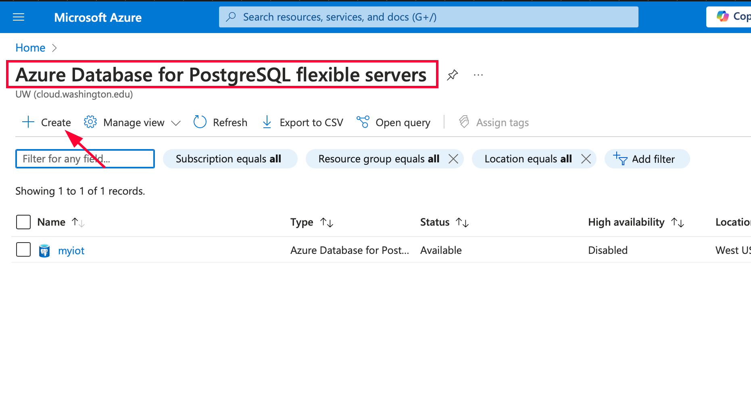This screenshot has width=751, height=411.
Task: Go to Home breadcrumb
Action: tap(30, 48)
